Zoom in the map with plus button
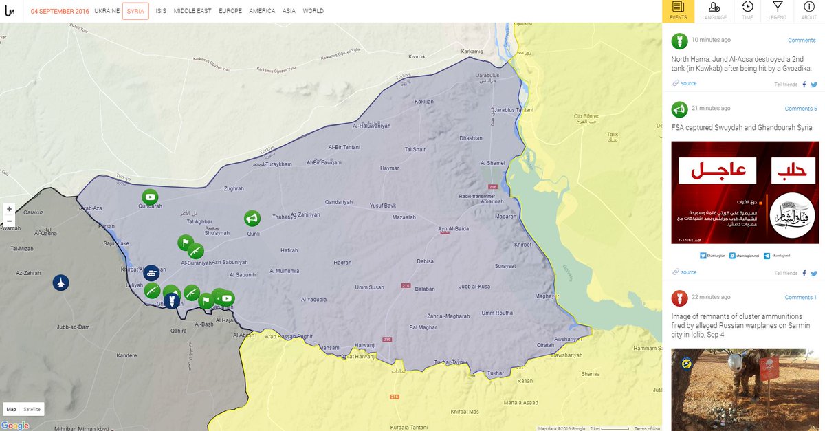825x431 pixels. coord(9,209)
